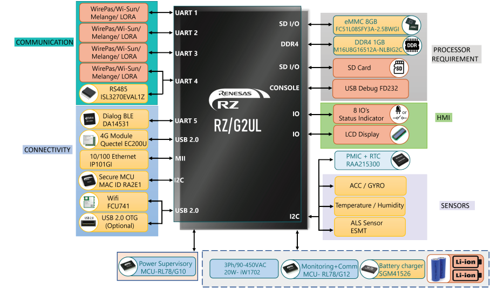Click the Battery charger SGM41526 chip icon

coord(369,269)
